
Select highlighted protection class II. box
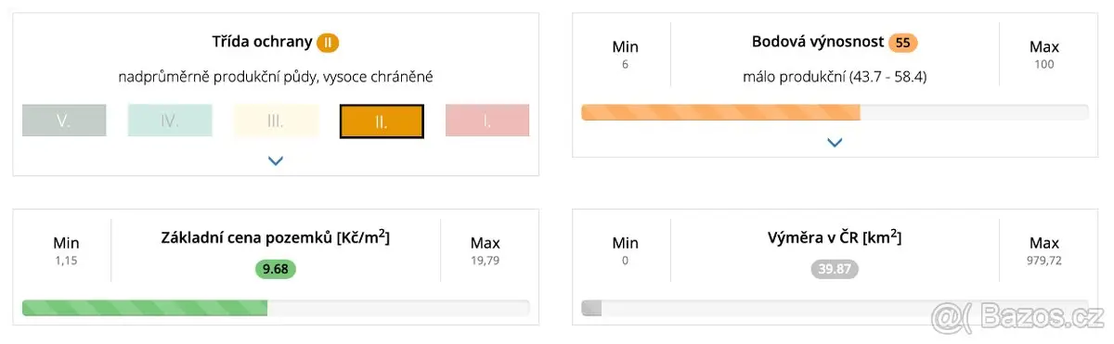click(382, 121)
